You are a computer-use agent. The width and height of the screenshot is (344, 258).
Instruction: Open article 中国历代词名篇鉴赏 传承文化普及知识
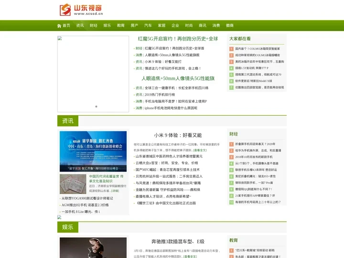(106, 179)
